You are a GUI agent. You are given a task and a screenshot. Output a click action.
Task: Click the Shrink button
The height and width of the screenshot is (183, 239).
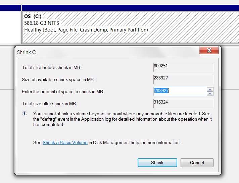point(157,163)
